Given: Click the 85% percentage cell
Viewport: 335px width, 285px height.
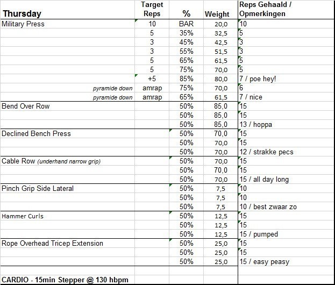Looking at the screenshot, I should pyautogui.click(x=186, y=79).
